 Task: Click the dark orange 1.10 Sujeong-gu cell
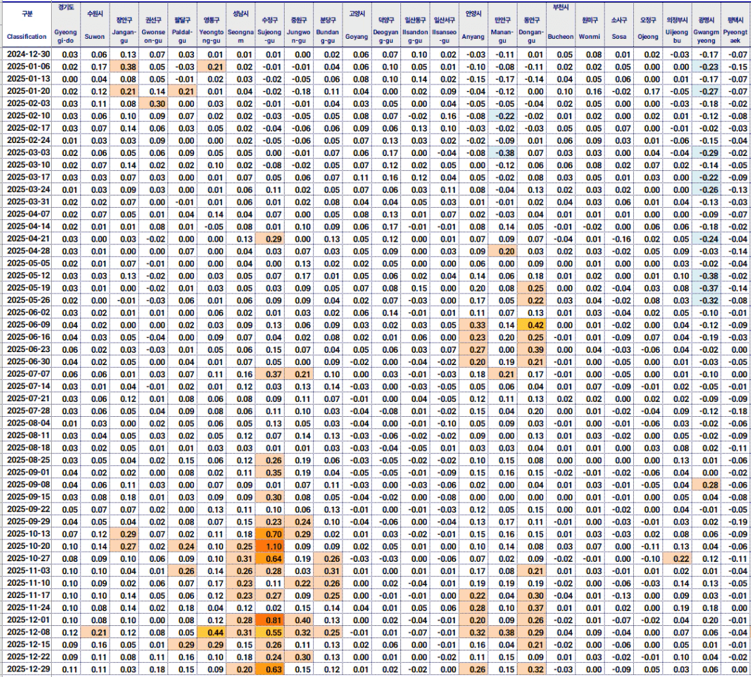coord(270,546)
